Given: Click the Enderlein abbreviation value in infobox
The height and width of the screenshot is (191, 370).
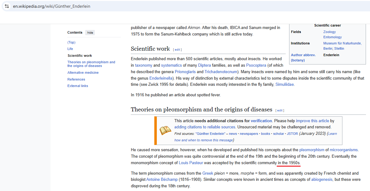Looking at the screenshot, I should pos(331,55).
